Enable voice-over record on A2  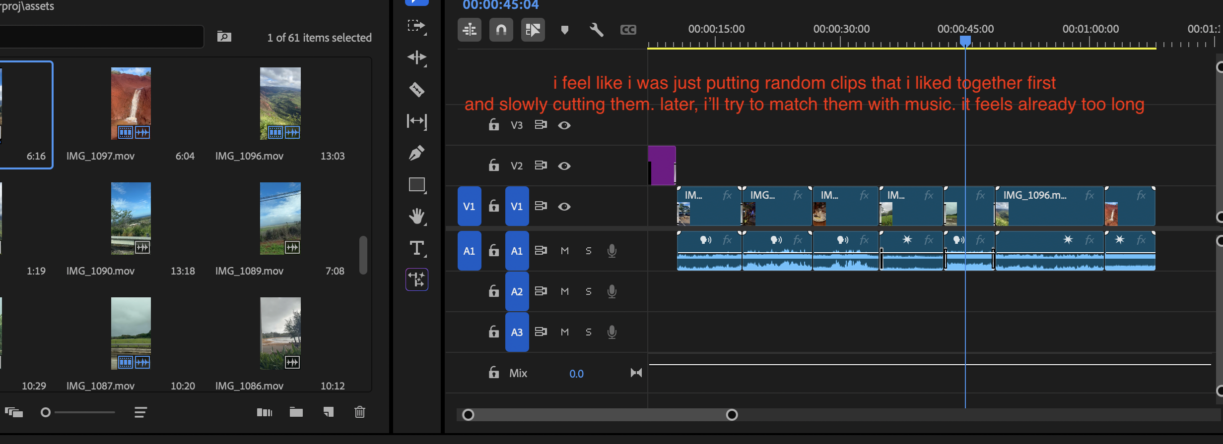(x=612, y=292)
